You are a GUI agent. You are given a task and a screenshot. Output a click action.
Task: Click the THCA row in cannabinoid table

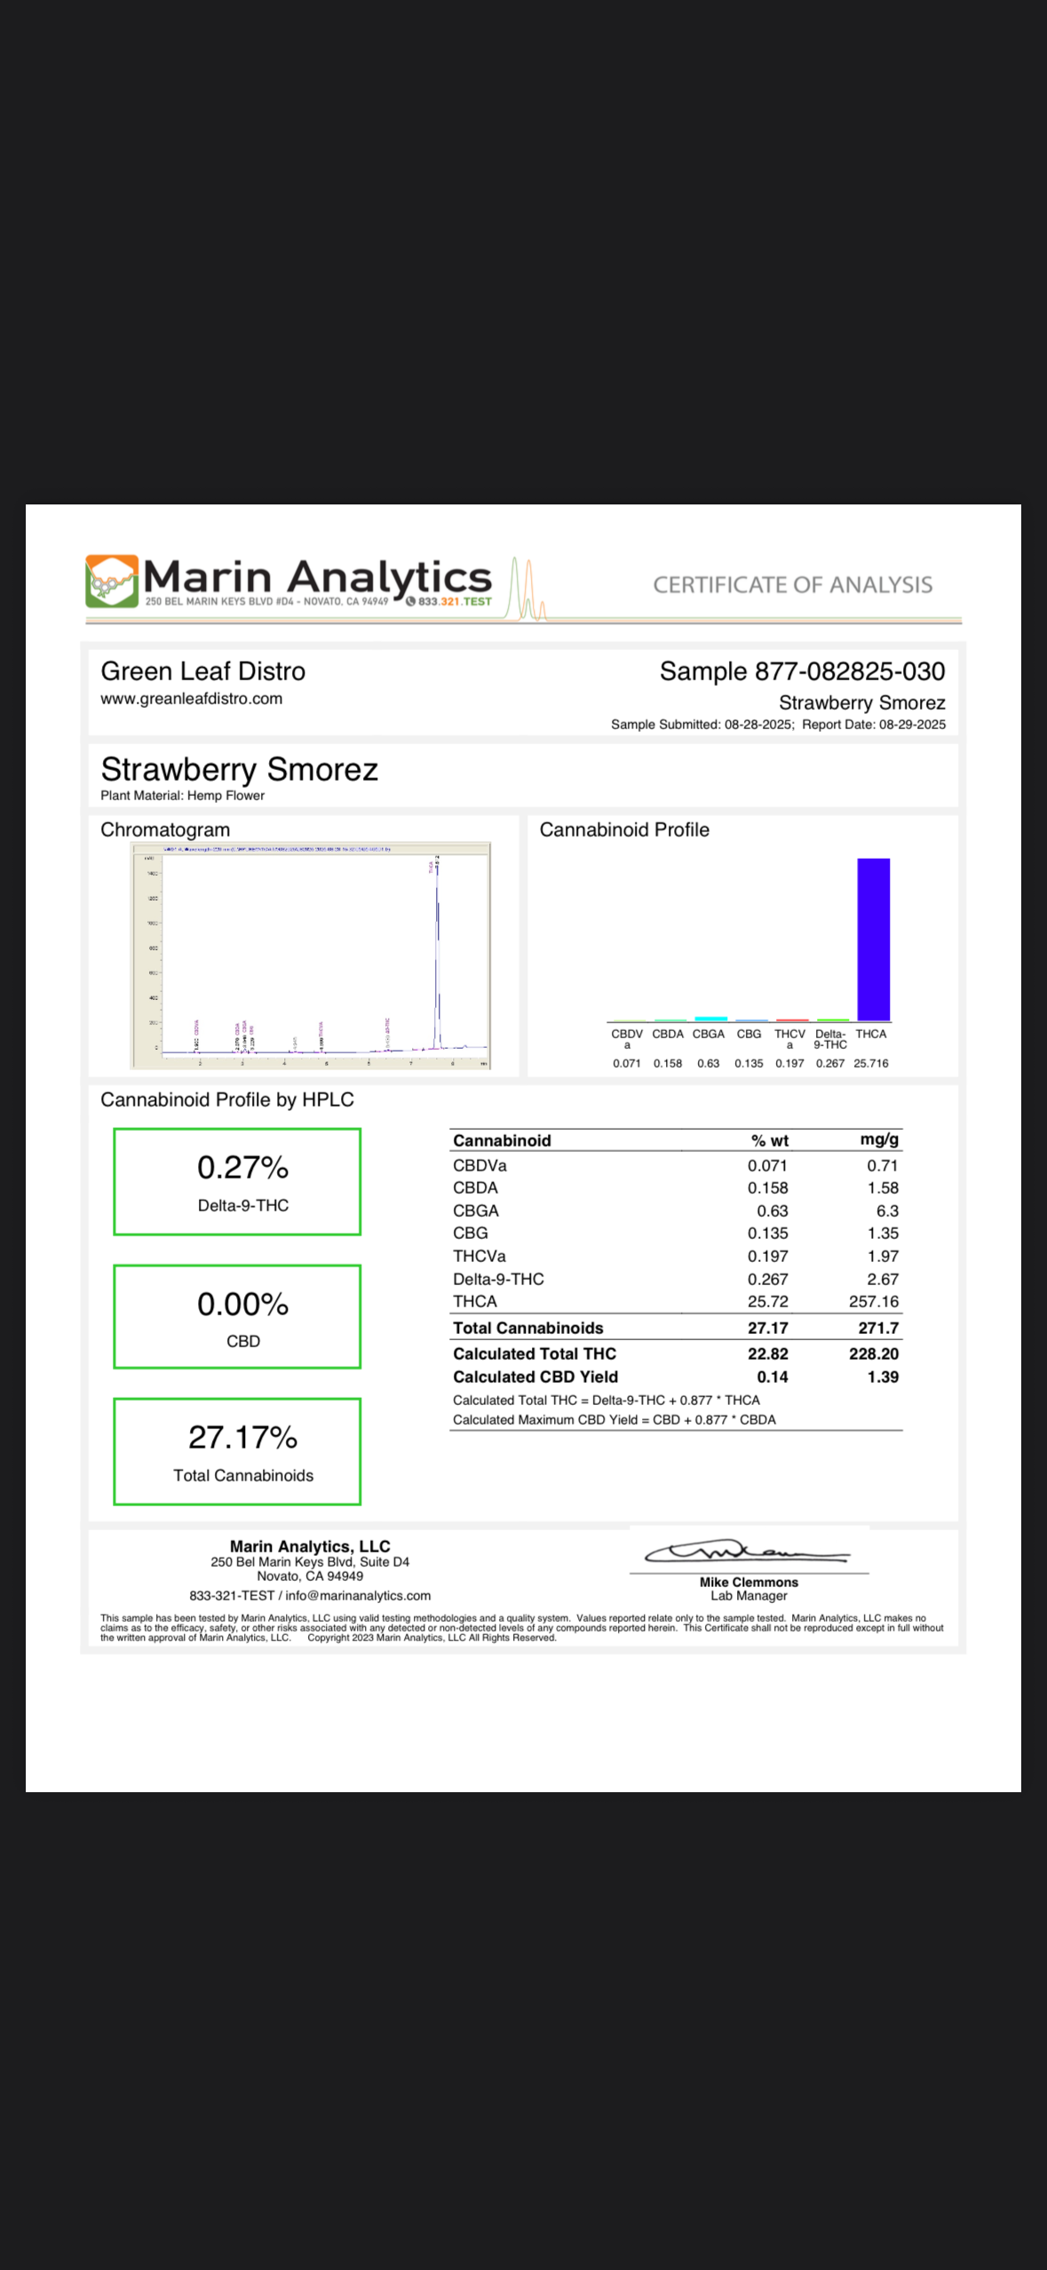676,1302
